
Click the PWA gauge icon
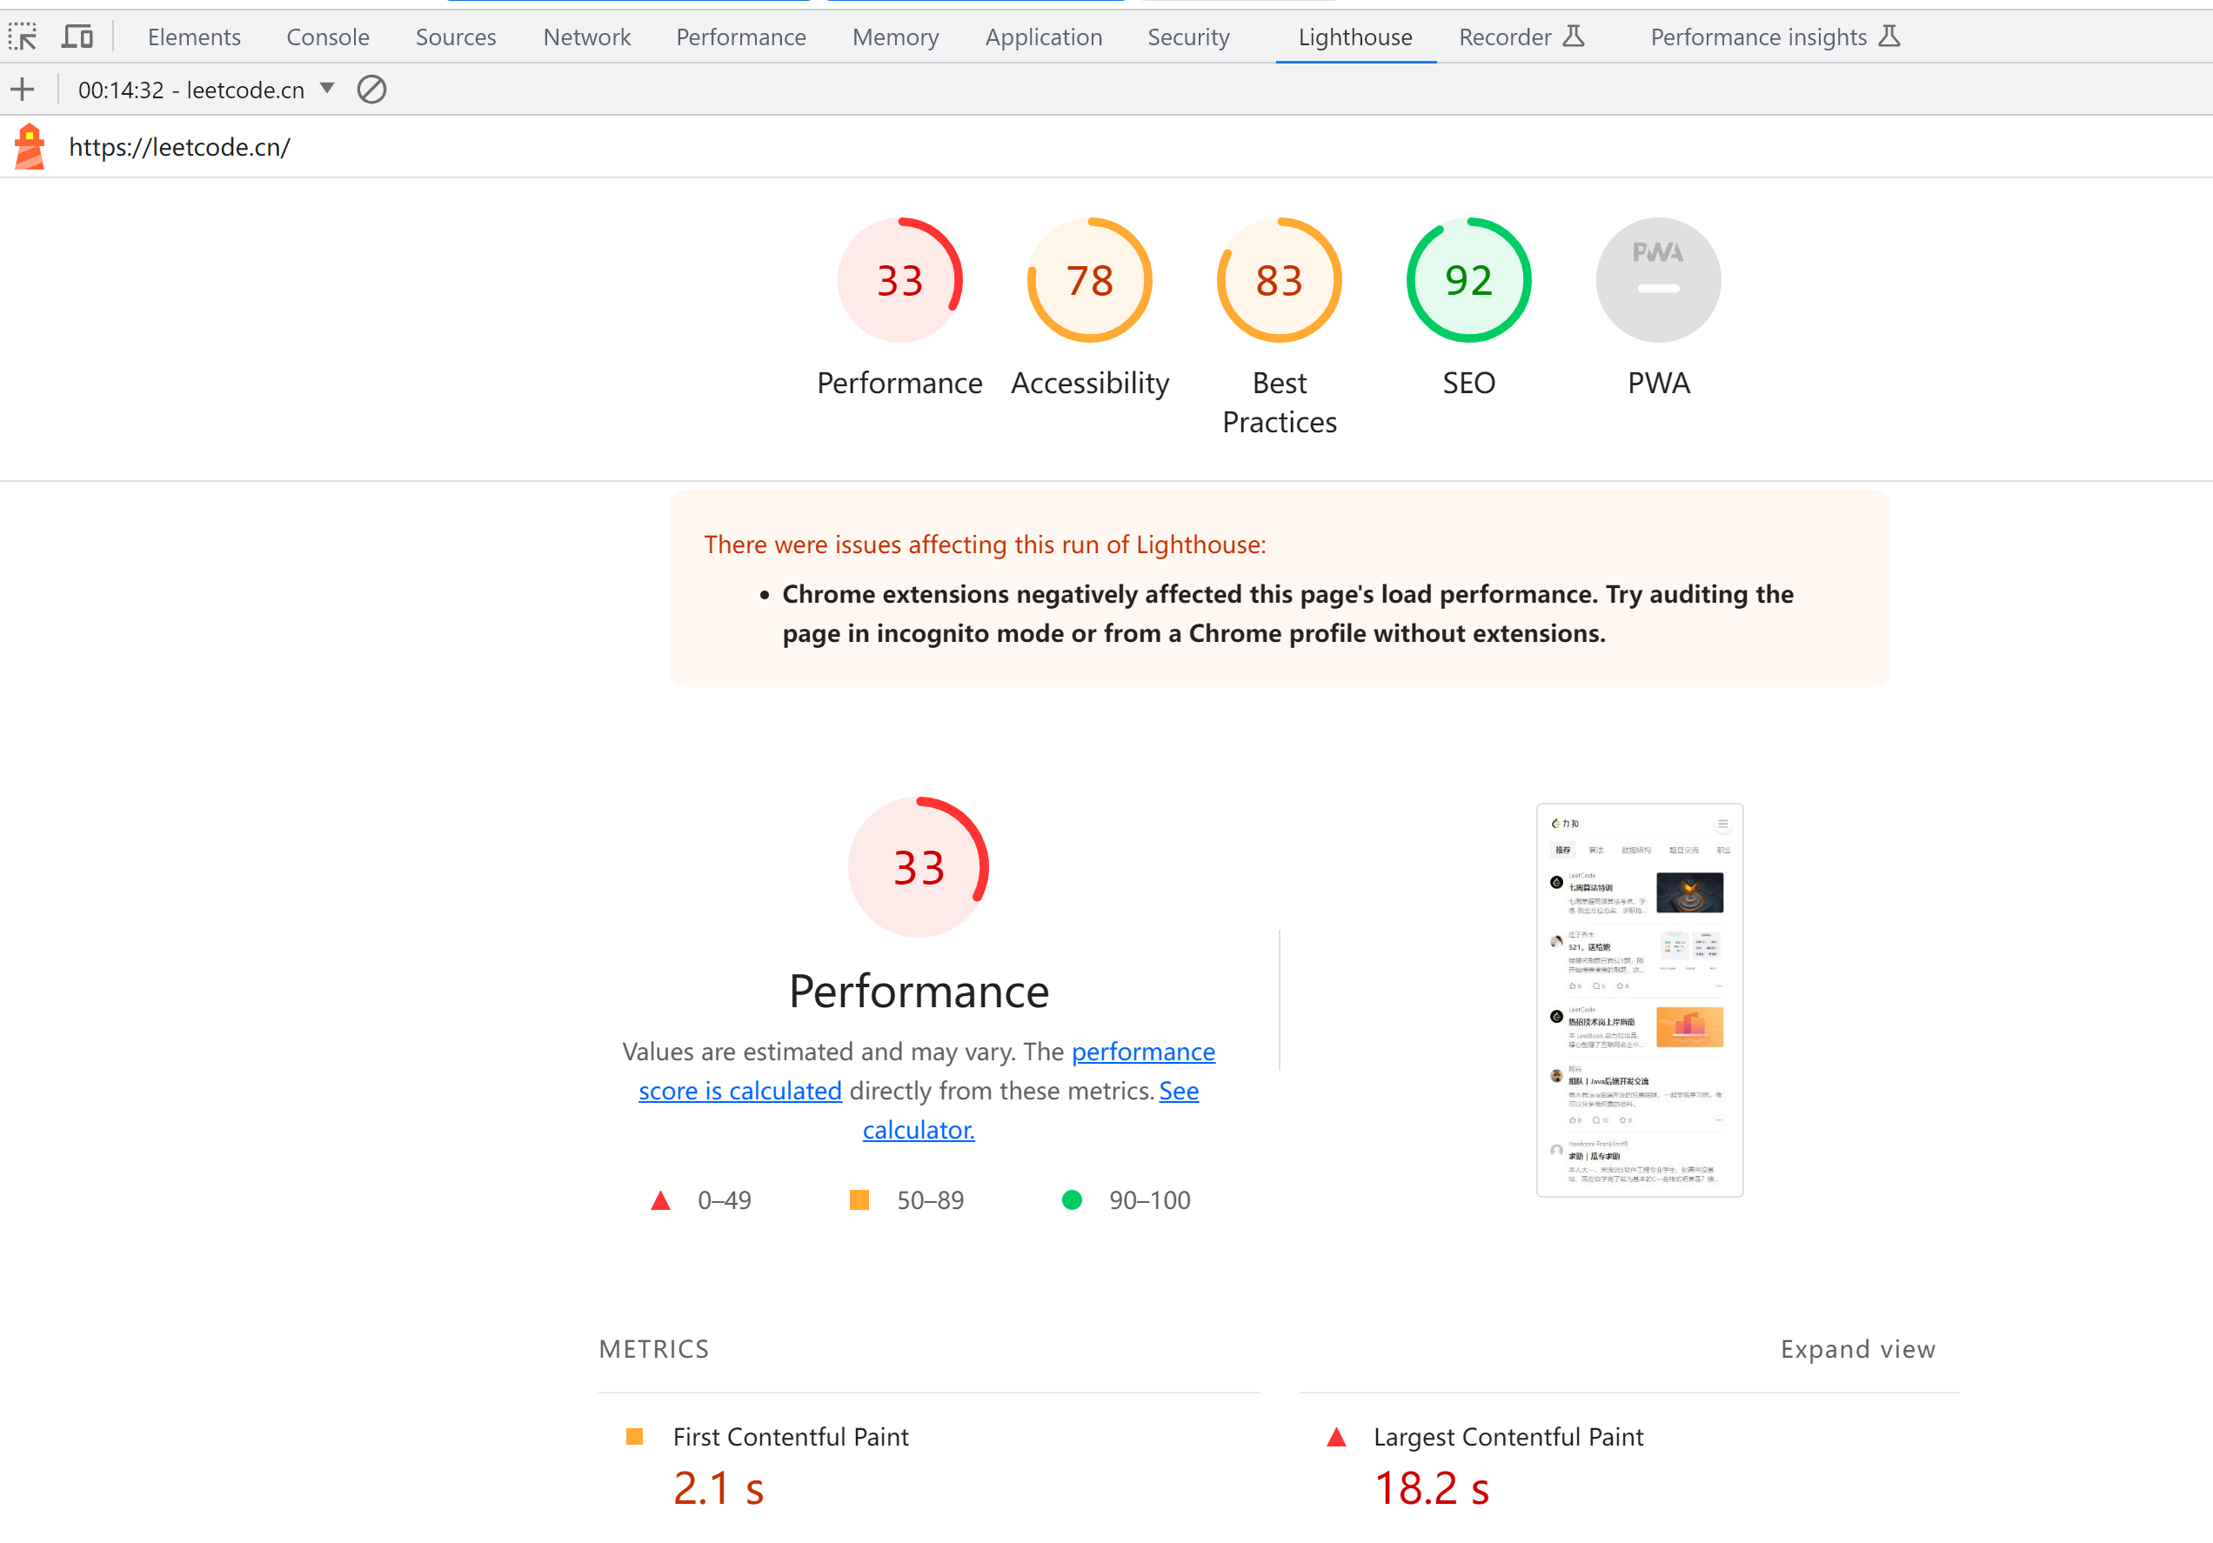pos(1658,280)
